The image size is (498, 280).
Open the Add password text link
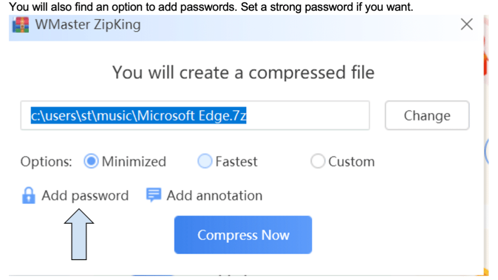[x=85, y=195]
